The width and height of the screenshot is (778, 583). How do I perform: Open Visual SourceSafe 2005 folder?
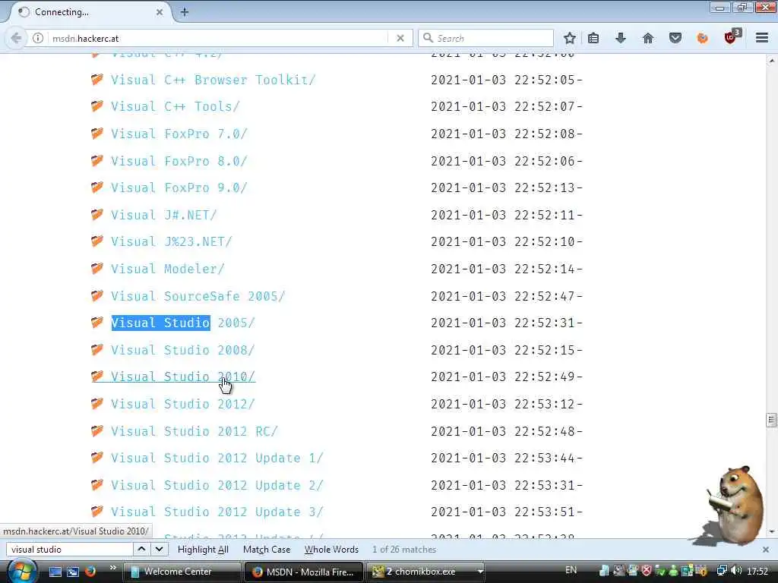pyautogui.click(x=198, y=297)
